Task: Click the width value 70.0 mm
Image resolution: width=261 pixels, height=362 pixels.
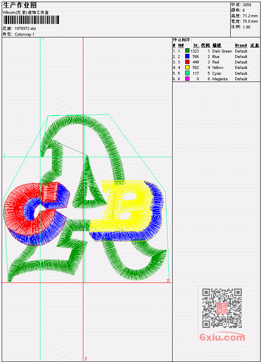Action: 250,21
